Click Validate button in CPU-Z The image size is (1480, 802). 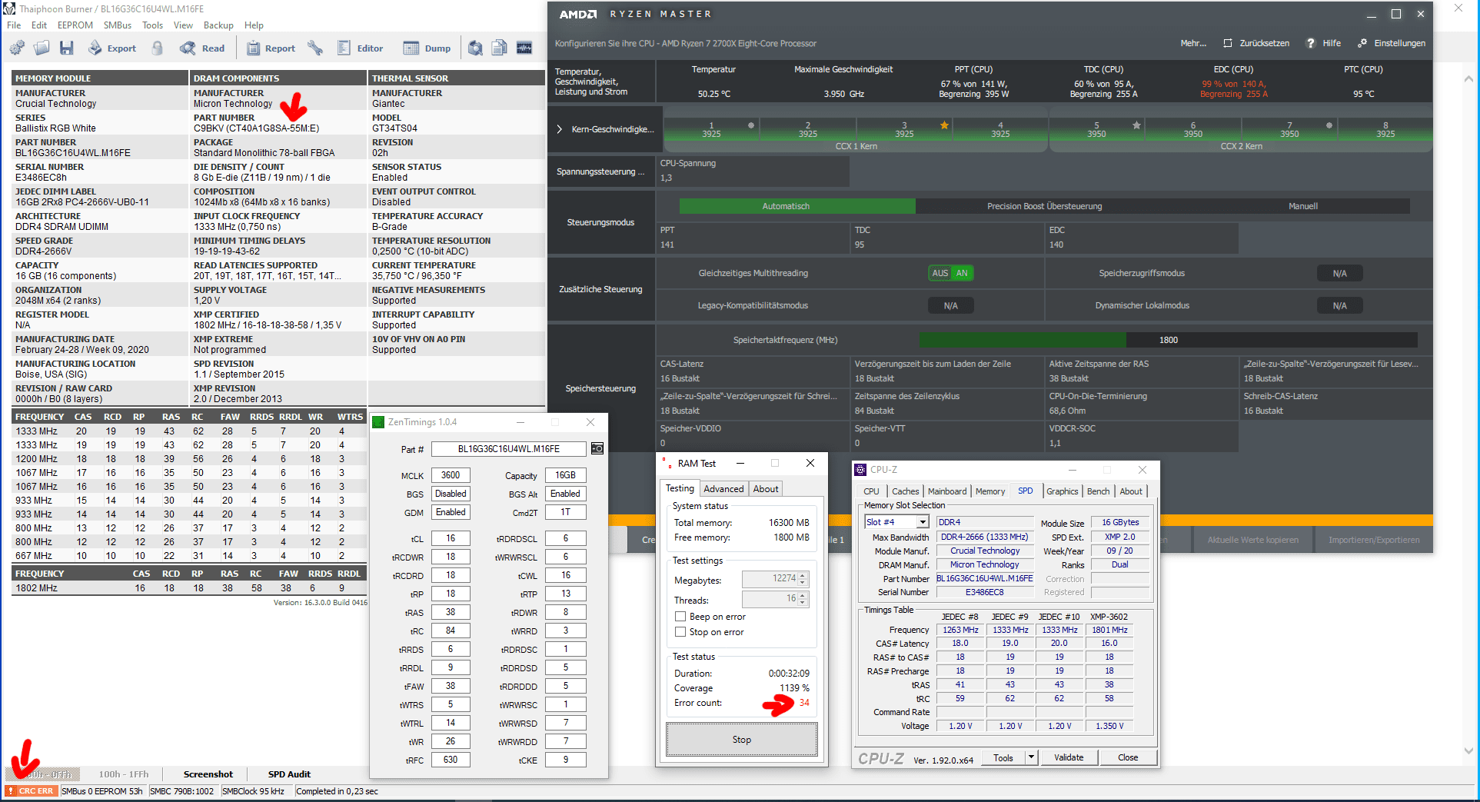tap(1069, 757)
